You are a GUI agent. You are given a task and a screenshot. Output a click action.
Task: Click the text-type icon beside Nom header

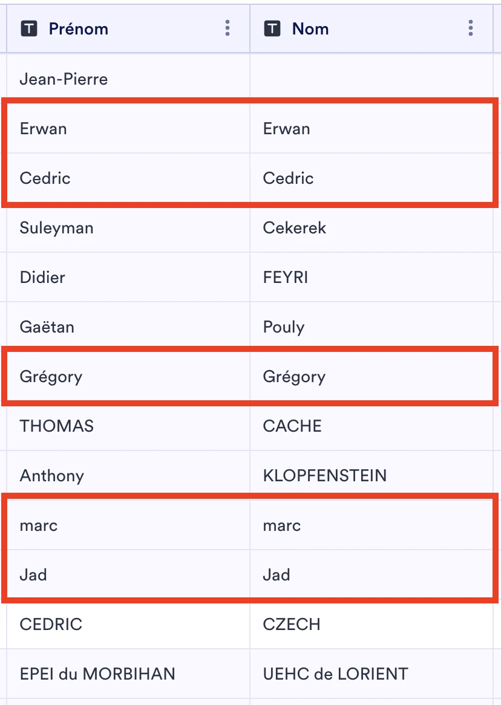(x=272, y=28)
